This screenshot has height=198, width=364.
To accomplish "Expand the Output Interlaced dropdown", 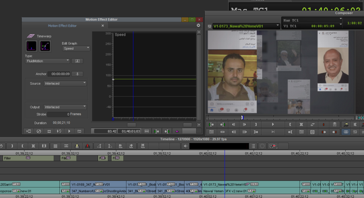I will click(x=65, y=107).
